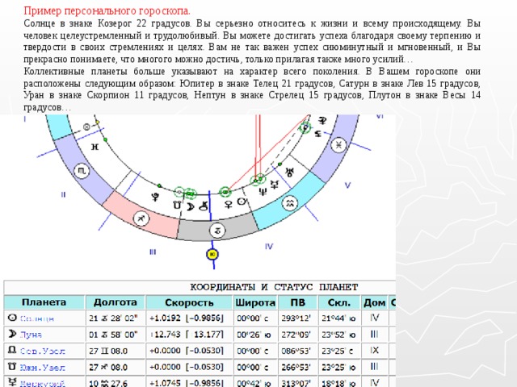This screenshot has height=387, width=517.
Task: Open the Сев.Узел link in the table
Action: [43, 352]
